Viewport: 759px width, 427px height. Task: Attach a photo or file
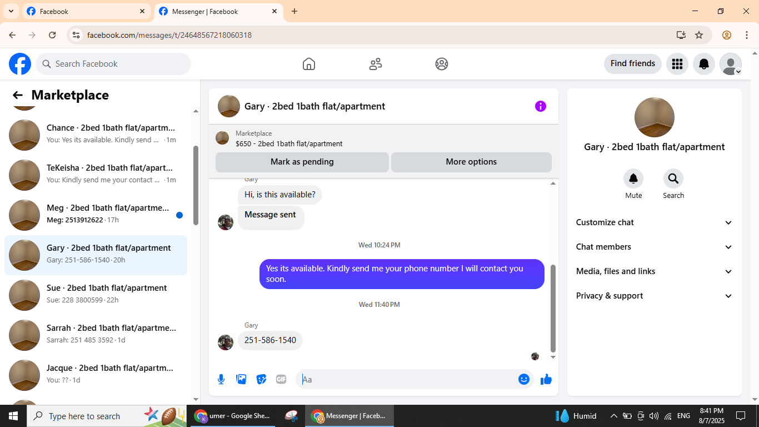coord(241,379)
